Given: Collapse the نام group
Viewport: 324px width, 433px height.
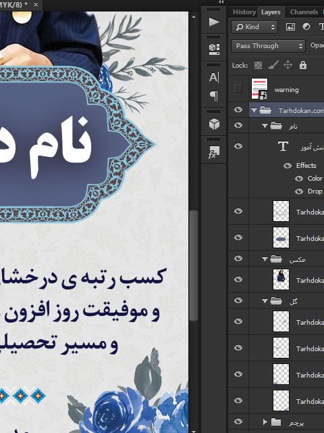Looking at the screenshot, I should tap(265, 126).
